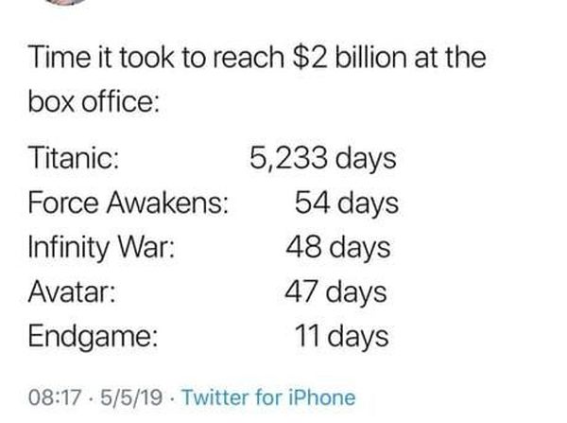Click the '48 days' value
This screenshot has height=423, width=567.
click(x=337, y=248)
